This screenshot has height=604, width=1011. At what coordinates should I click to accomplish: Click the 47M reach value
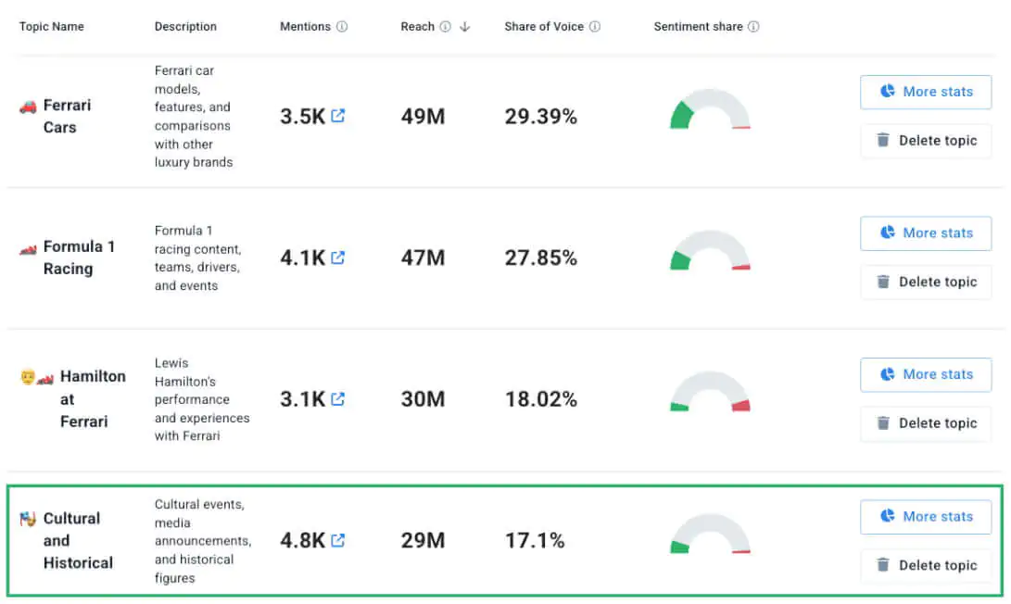point(423,258)
